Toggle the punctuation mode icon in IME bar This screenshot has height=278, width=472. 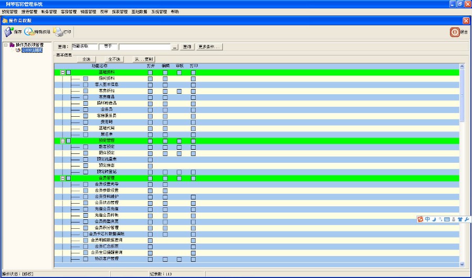441,219
